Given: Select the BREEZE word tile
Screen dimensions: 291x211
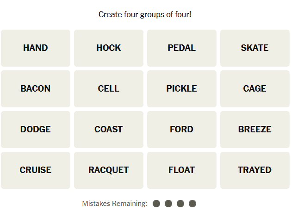Looking at the screenshot, I should pos(255,130).
